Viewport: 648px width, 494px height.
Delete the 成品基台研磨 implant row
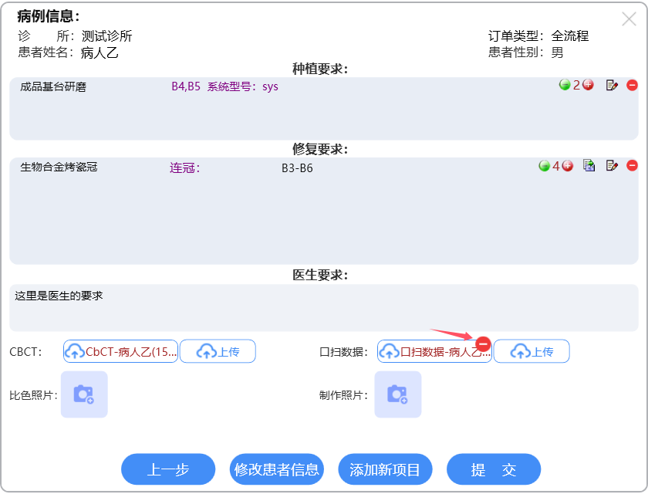[x=632, y=86]
